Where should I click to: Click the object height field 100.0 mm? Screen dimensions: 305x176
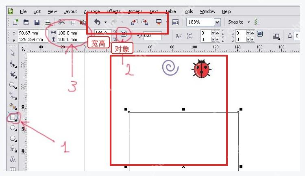tap(72, 39)
